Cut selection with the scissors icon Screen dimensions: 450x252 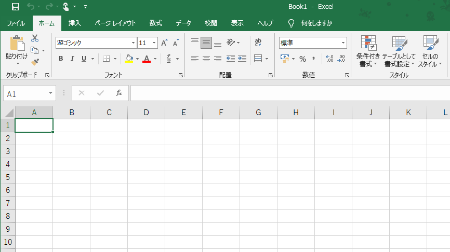(35, 38)
